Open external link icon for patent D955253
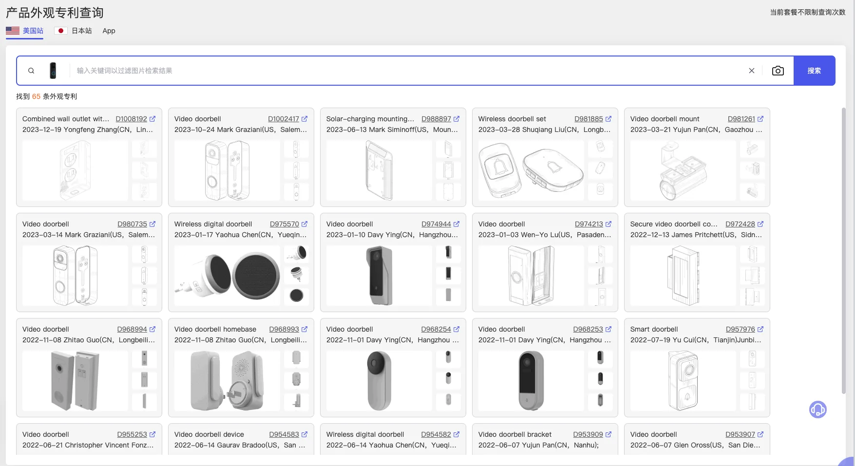Image resolution: width=855 pixels, height=466 pixels. (152, 434)
